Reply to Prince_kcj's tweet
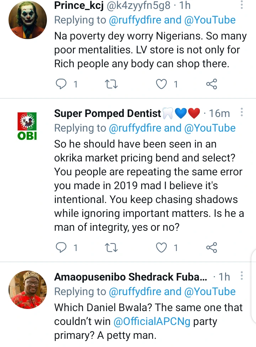 click(x=62, y=84)
